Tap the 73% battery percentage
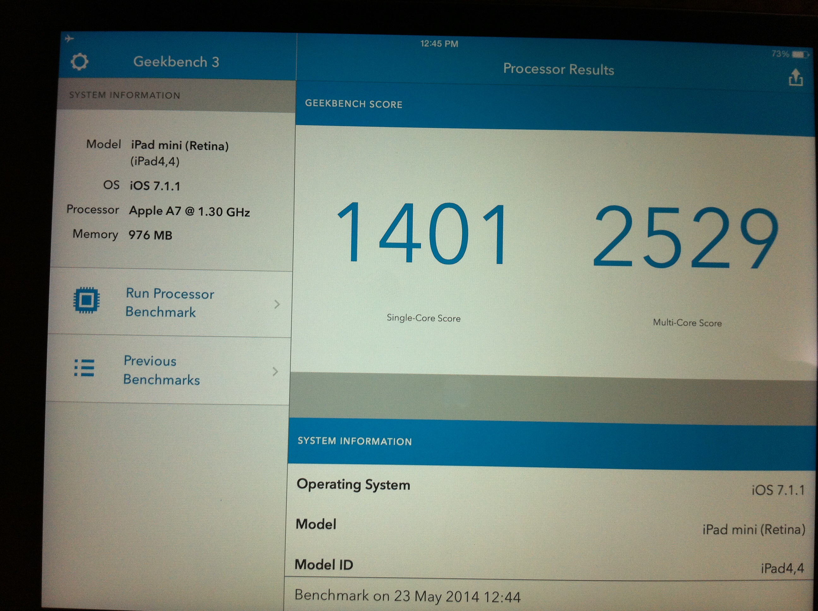The width and height of the screenshot is (818, 611). coord(780,54)
